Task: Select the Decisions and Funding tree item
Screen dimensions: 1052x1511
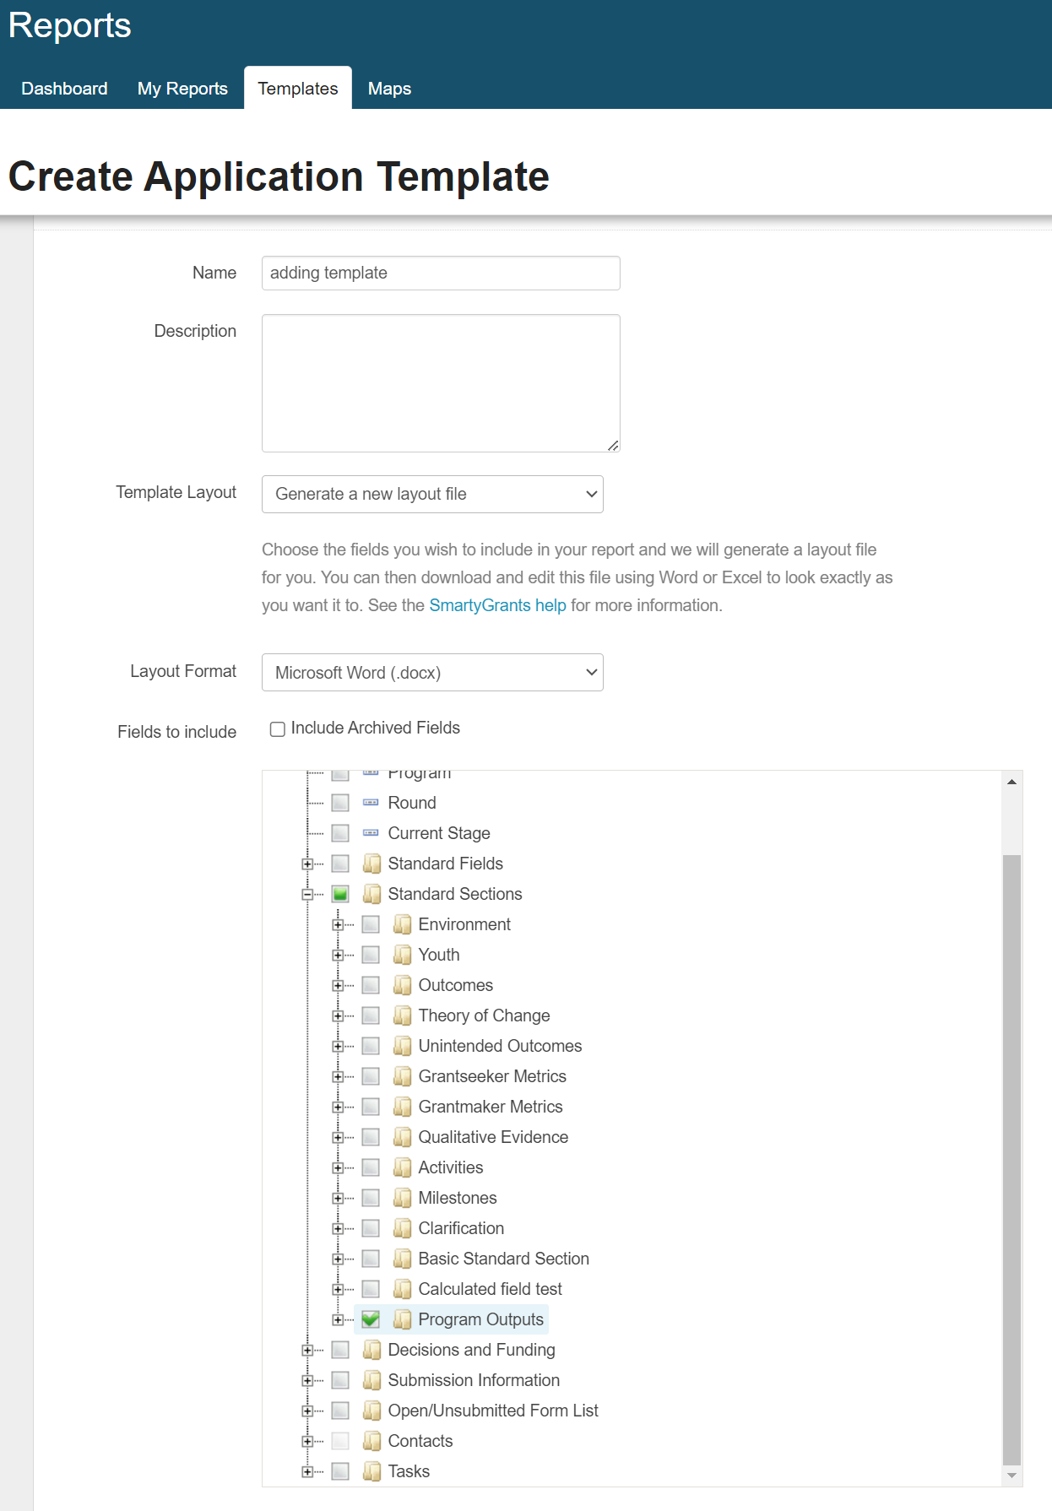Action: click(x=471, y=1350)
